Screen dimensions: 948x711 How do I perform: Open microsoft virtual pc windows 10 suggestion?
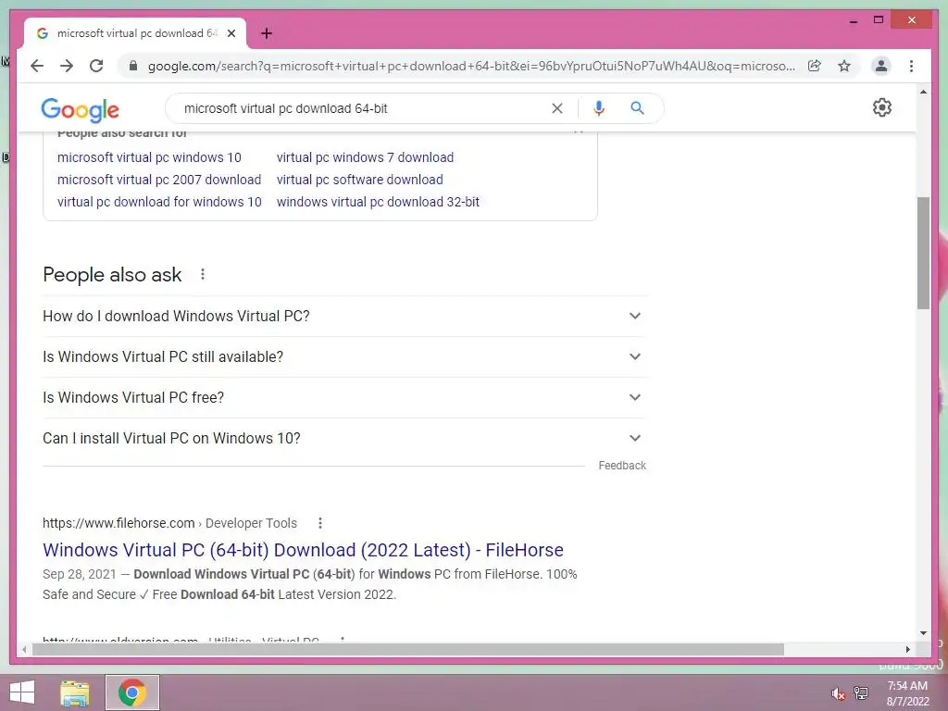coord(149,157)
